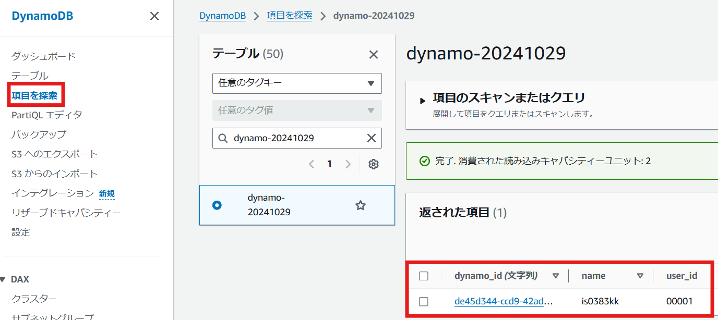Open ダッシュボード in sidebar
The height and width of the screenshot is (320, 718).
pos(44,56)
